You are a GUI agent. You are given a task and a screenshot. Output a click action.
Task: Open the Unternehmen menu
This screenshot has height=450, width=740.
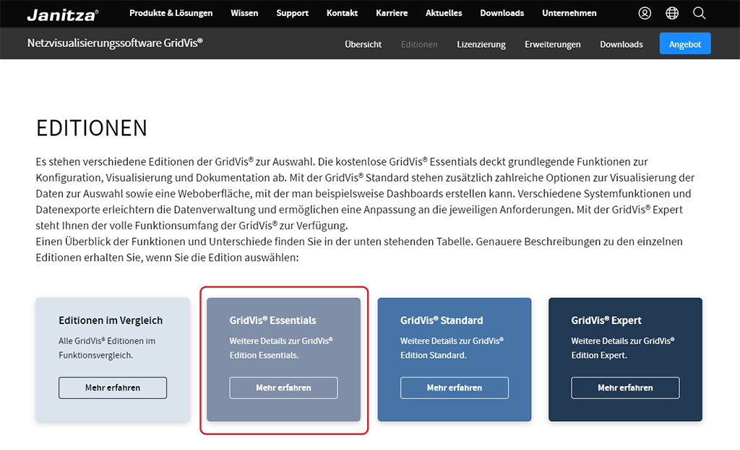point(569,13)
